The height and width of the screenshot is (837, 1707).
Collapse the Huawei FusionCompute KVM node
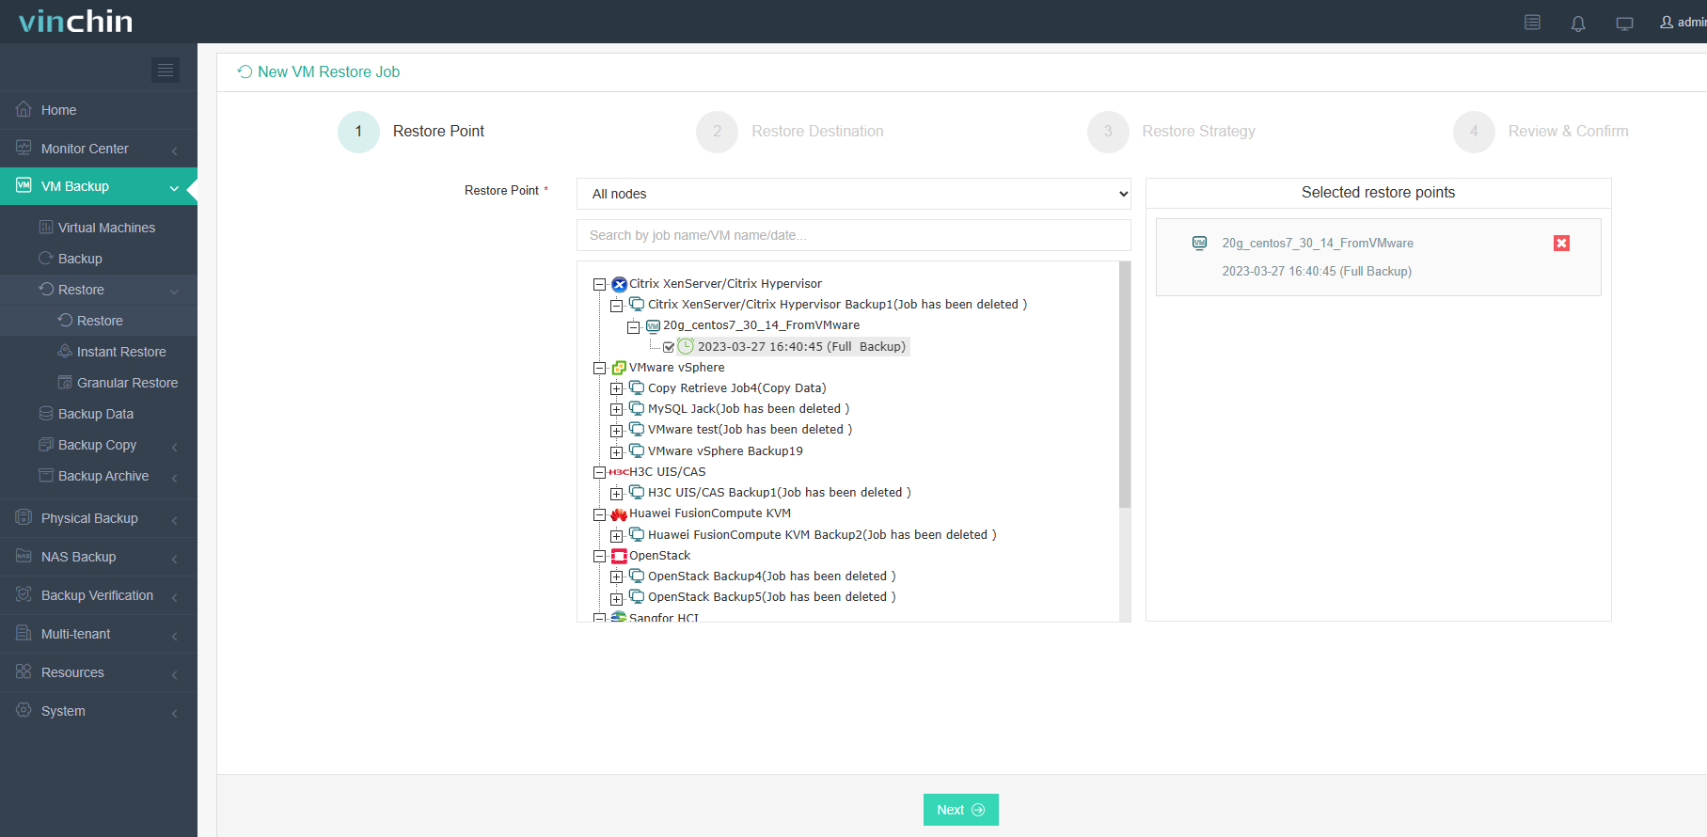pyautogui.click(x=599, y=514)
